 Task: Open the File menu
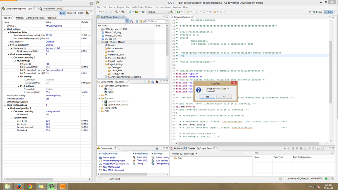[98, 7]
